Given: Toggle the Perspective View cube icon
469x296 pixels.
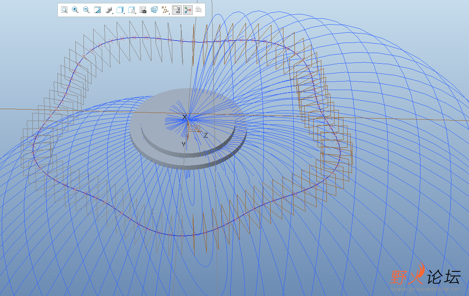Looking at the screenshot, I should [x=154, y=10].
